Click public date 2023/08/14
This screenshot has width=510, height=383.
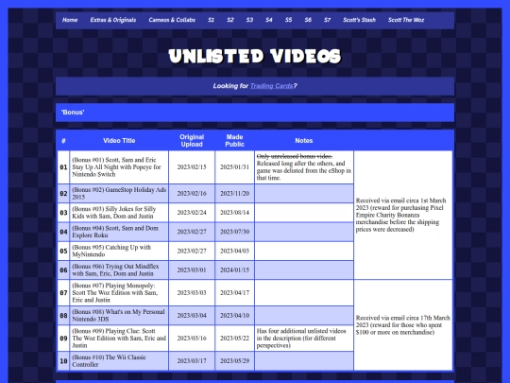point(234,213)
